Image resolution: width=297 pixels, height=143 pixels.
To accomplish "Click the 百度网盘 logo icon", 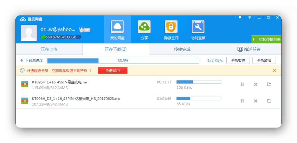I will (x=23, y=19).
